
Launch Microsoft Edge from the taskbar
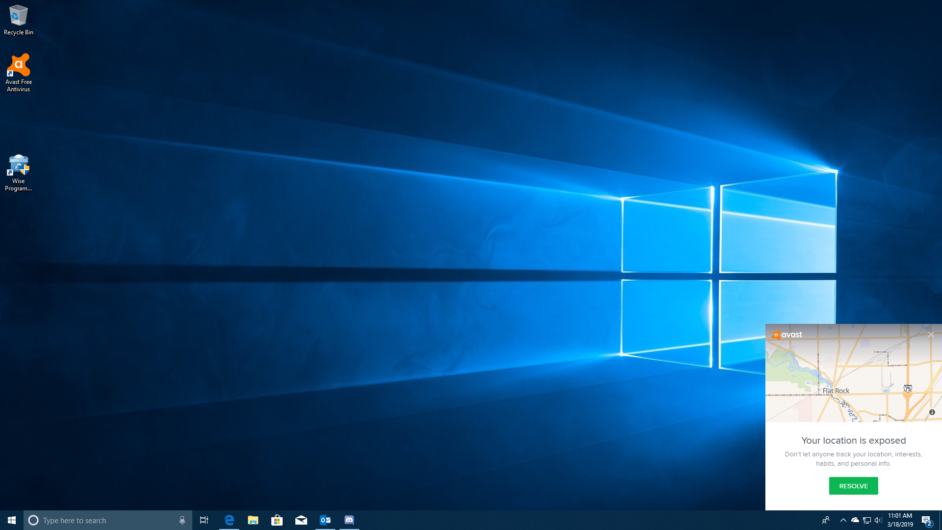click(229, 520)
